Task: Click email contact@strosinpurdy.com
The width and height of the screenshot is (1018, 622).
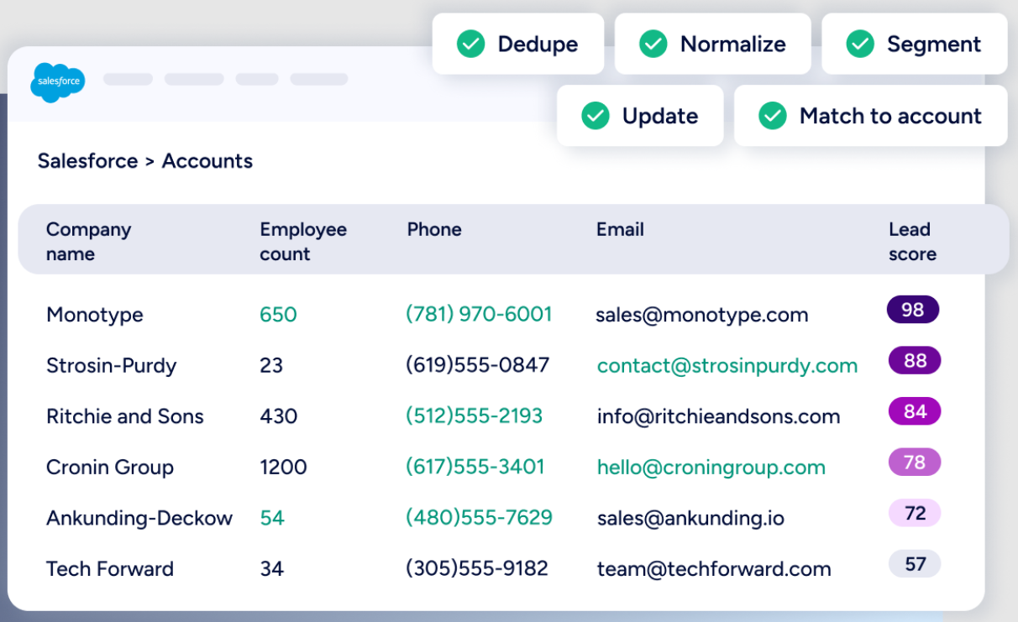Action: point(727,366)
